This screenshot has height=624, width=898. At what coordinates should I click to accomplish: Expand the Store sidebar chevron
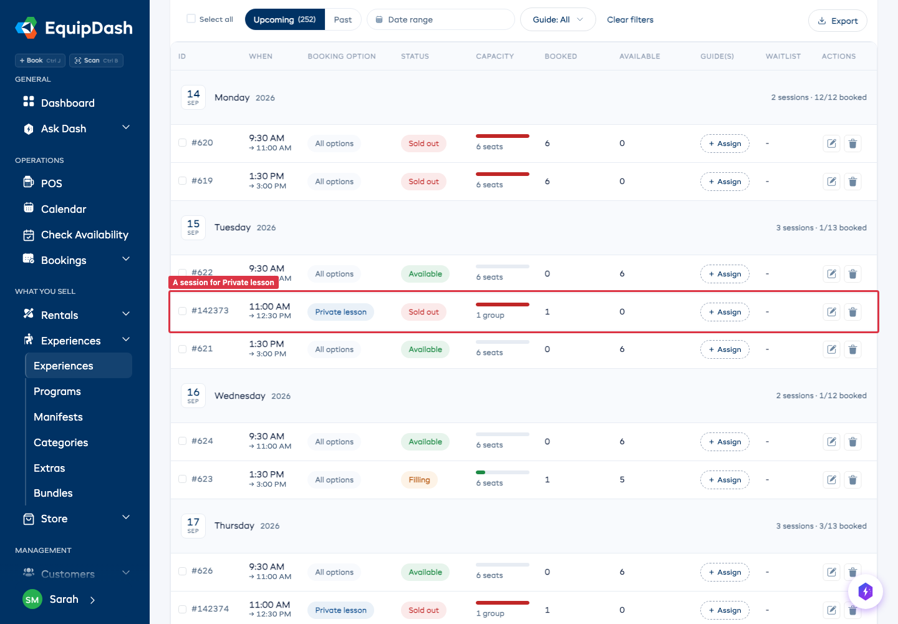(126, 517)
